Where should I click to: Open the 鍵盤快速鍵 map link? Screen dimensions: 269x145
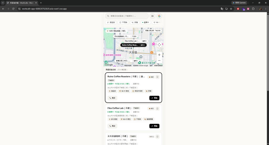(128, 66)
